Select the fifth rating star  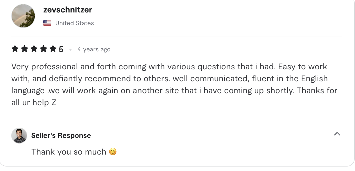click(53, 49)
